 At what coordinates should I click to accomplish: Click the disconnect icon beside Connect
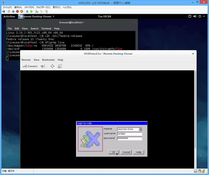tap(42, 66)
